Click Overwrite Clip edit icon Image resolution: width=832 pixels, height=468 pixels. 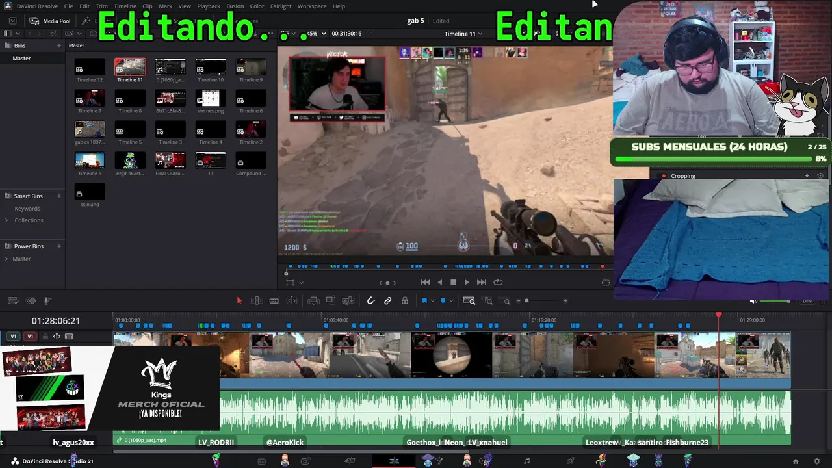click(331, 300)
